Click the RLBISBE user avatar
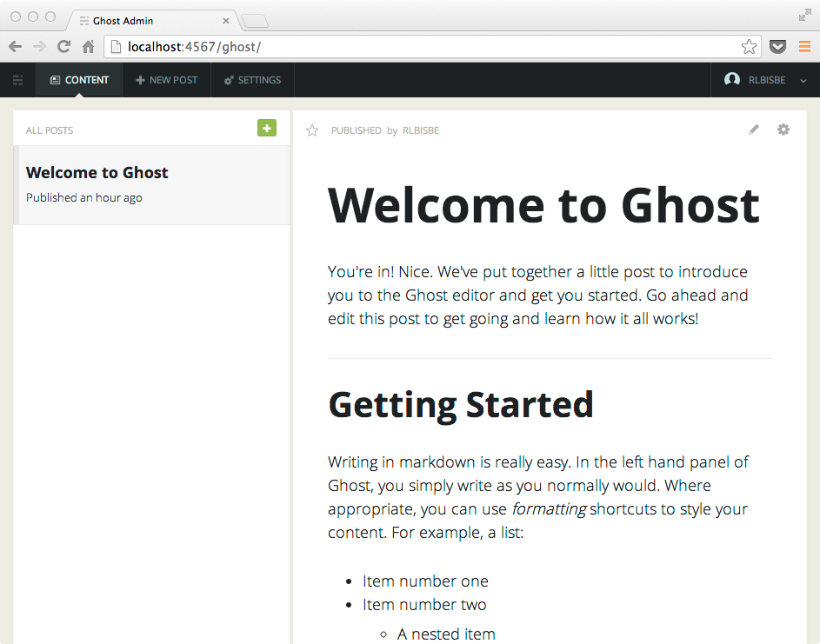The width and height of the screenshot is (820, 644). 732,80
